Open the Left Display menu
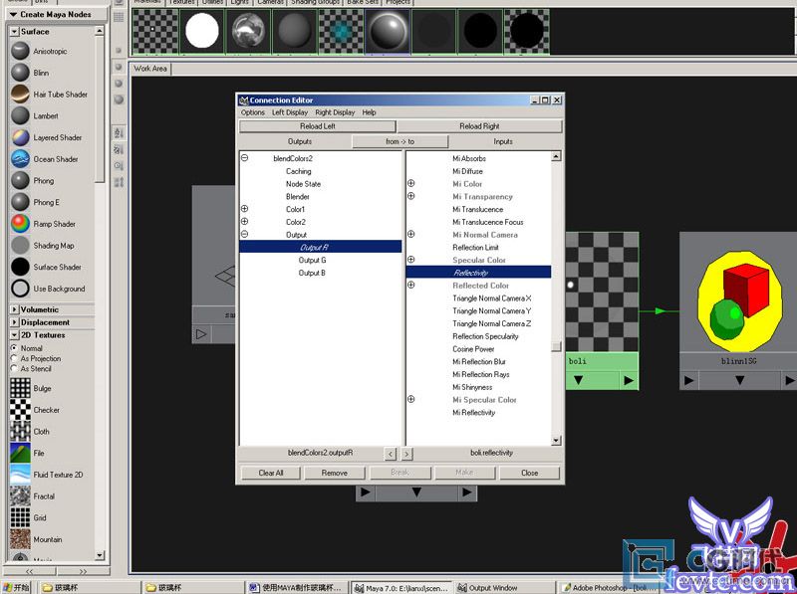Viewport: 797px width, 594px height. pos(290,112)
